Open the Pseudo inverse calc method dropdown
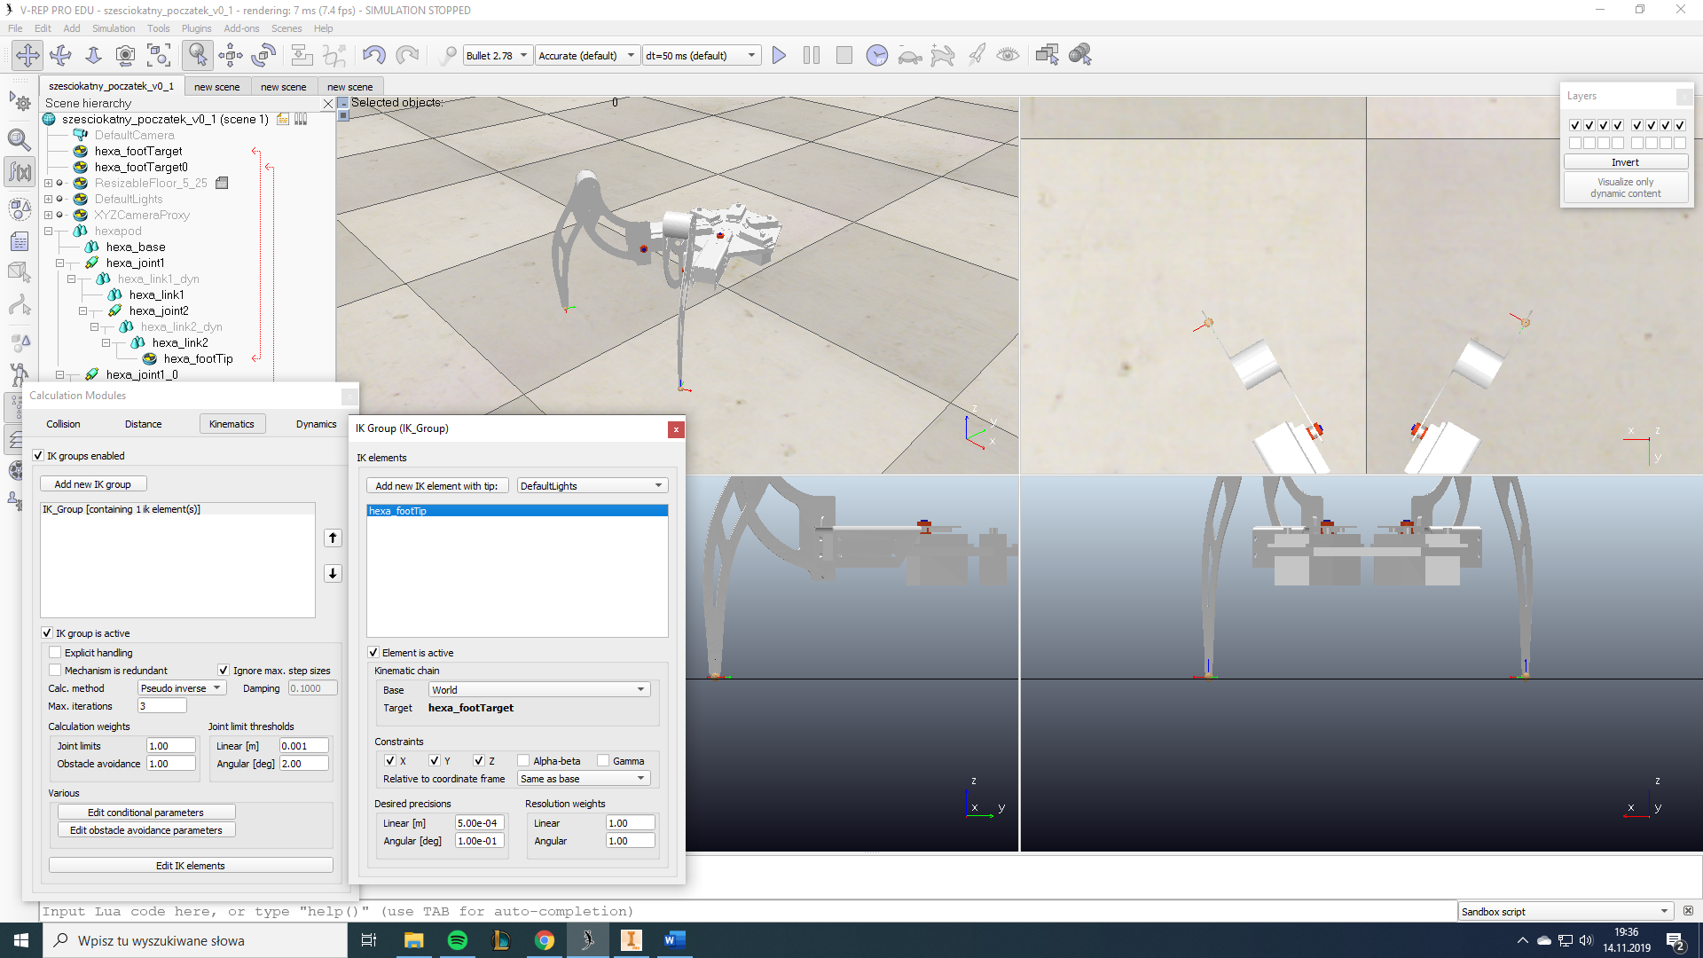 click(182, 688)
